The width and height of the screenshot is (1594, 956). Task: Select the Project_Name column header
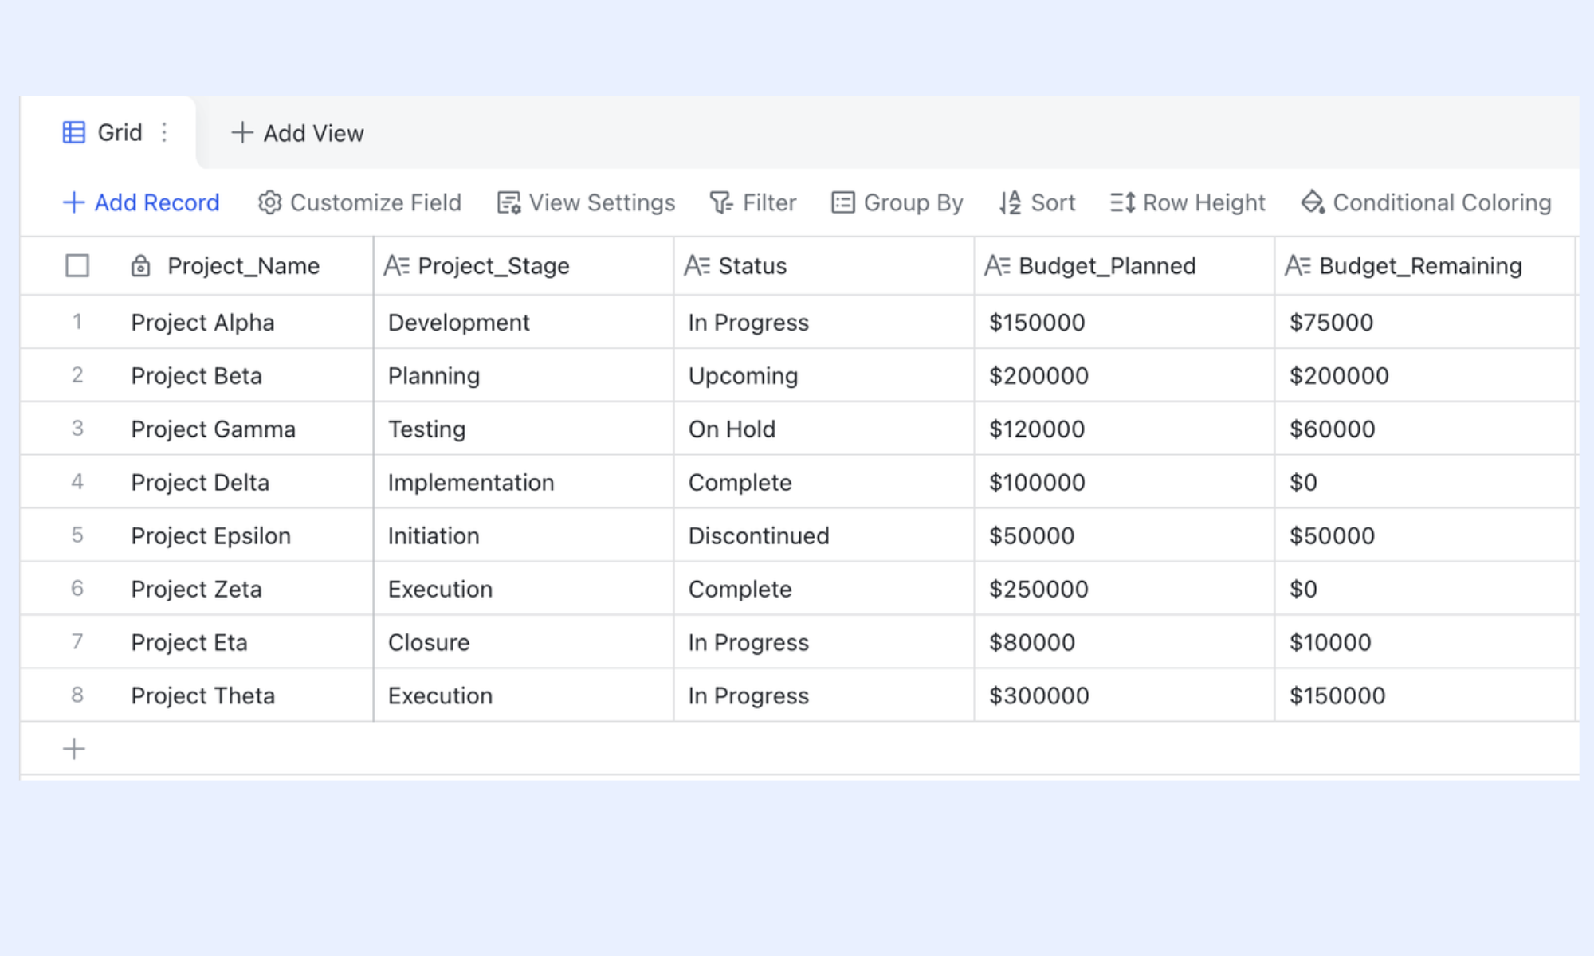click(x=243, y=265)
